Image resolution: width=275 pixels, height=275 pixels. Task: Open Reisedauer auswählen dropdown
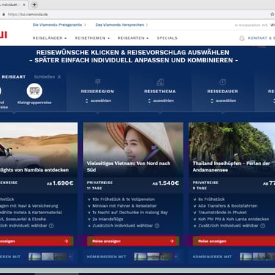(x=224, y=100)
